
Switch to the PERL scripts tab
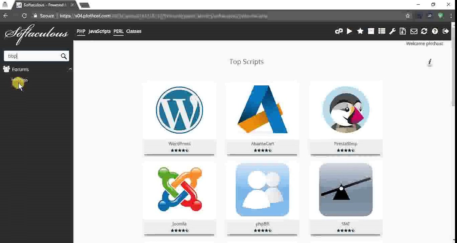point(118,31)
